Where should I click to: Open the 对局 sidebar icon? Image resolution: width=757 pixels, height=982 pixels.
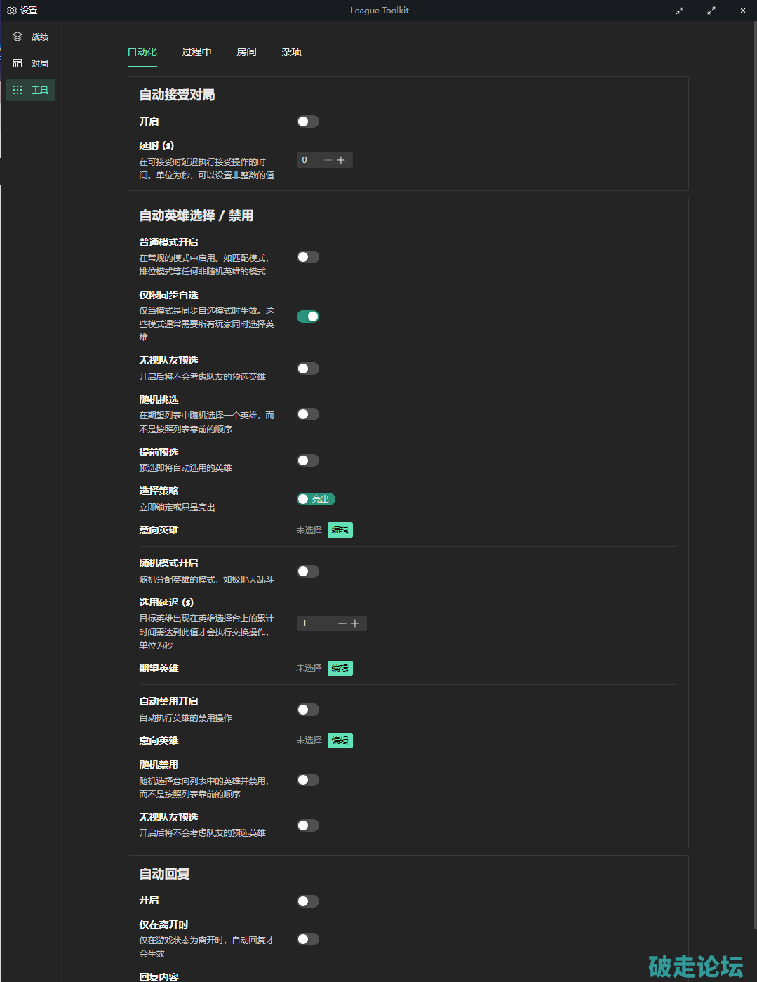[18, 63]
